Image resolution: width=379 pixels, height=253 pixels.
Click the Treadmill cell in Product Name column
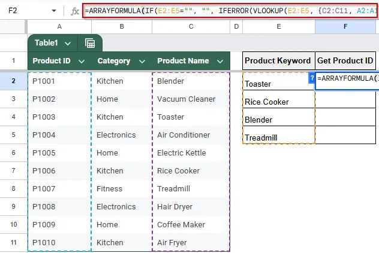click(191, 188)
